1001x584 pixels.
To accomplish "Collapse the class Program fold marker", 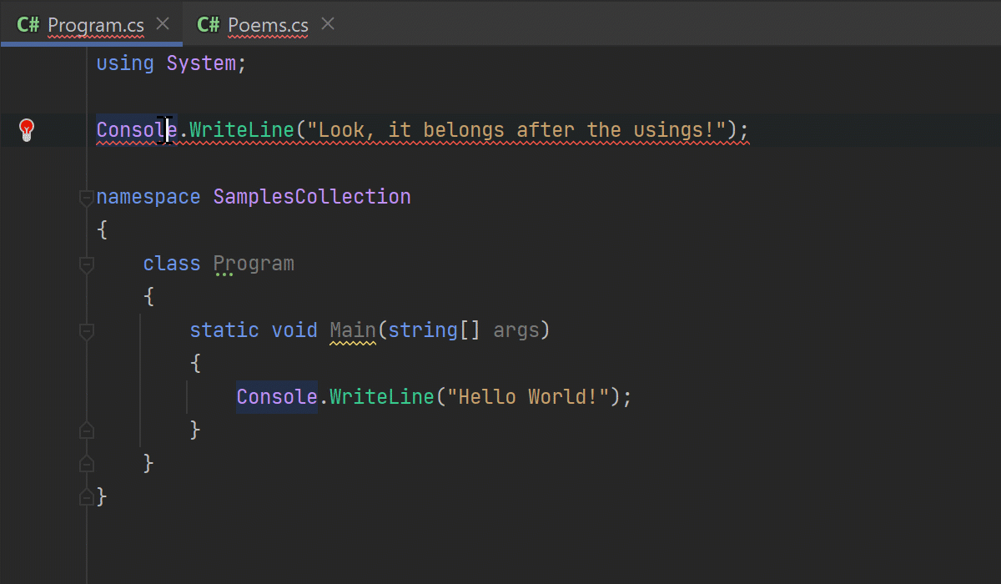I will click(86, 264).
